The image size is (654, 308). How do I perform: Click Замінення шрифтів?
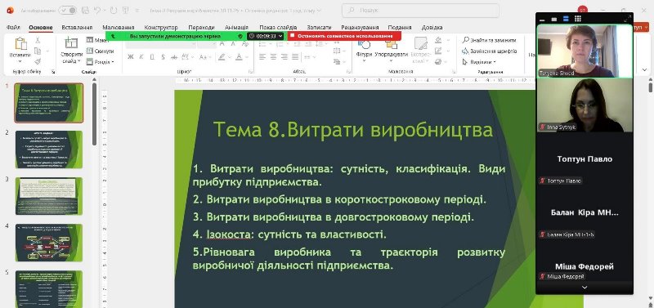[490, 51]
